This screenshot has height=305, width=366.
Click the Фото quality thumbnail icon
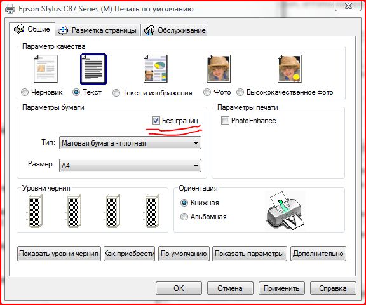click(219, 69)
